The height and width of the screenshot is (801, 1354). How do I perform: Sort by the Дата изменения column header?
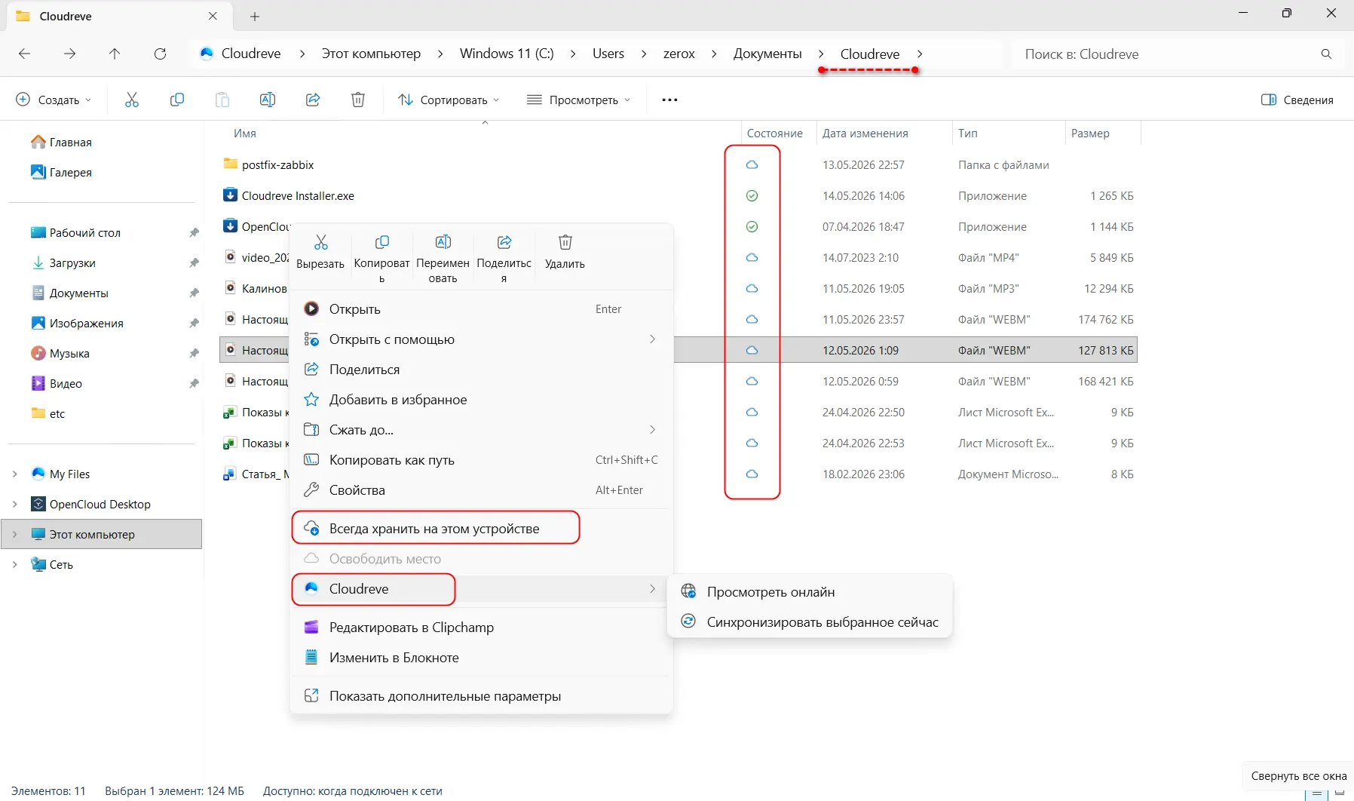click(x=865, y=133)
